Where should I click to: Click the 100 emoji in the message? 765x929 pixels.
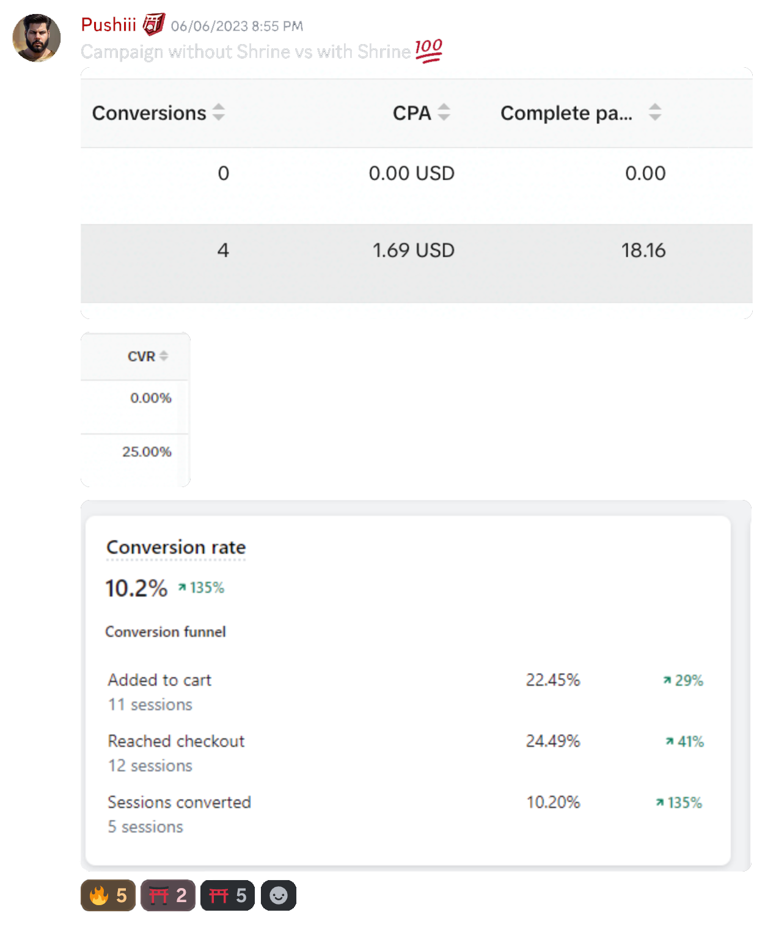pyautogui.click(x=429, y=51)
